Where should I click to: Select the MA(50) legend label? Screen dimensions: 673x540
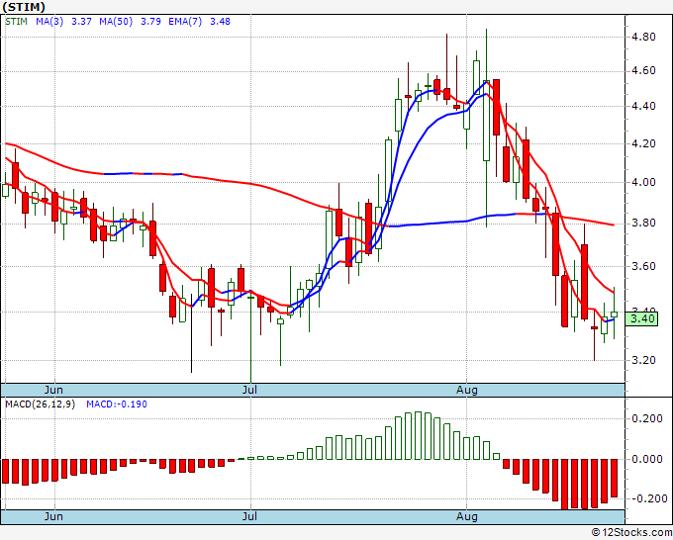click(x=116, y=22)
